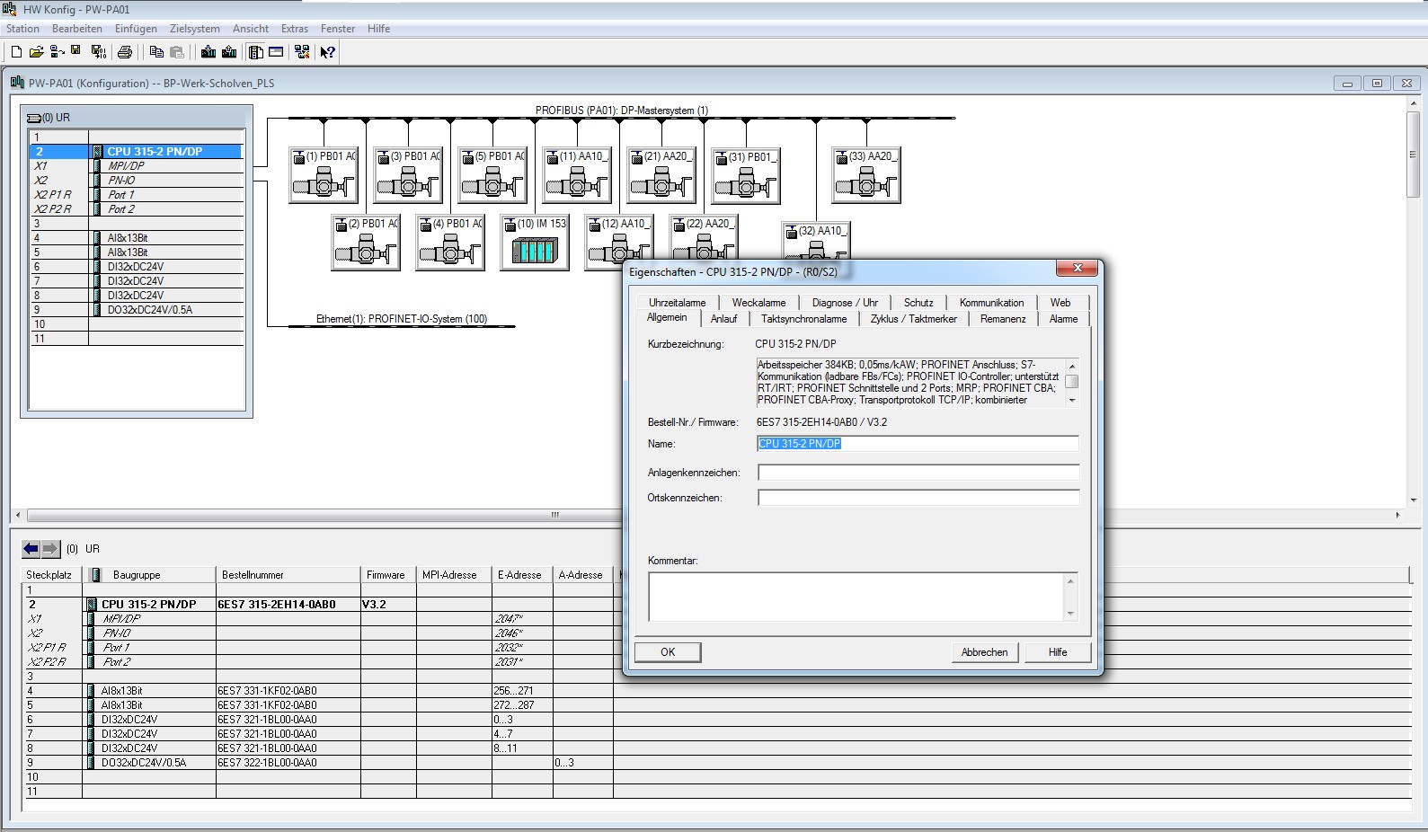Open the hardware catalog toolbar icon
This screenshot has height=832, width=1428.
[x=256, y=52]
